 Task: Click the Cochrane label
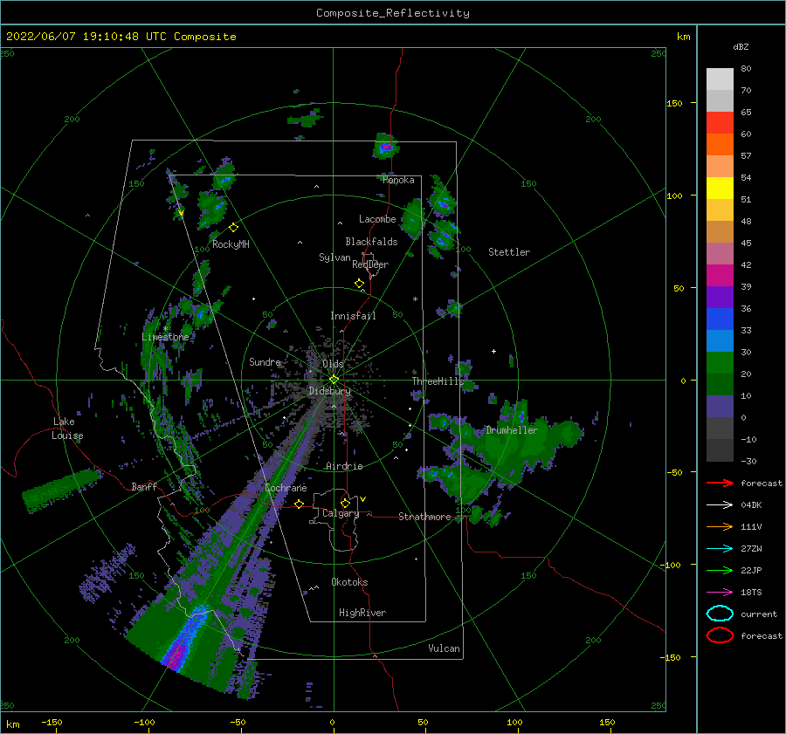click(286, 488)
